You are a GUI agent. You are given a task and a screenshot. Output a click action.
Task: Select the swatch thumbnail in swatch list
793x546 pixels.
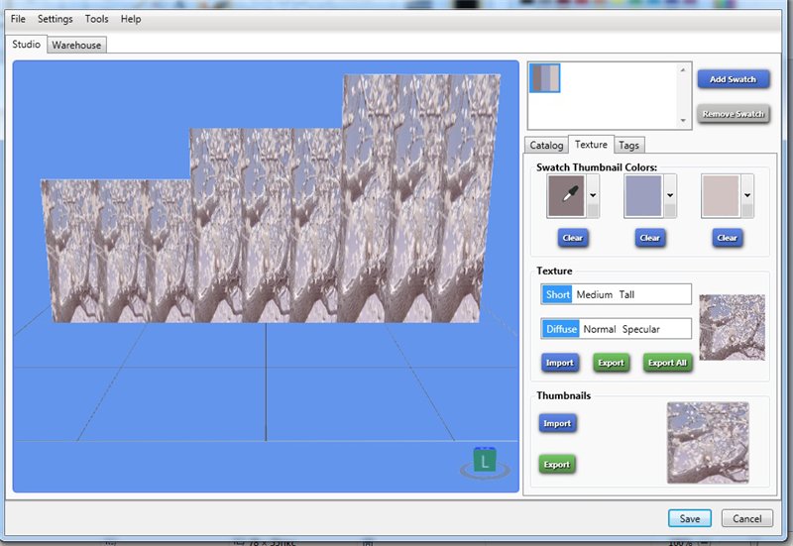544,79
